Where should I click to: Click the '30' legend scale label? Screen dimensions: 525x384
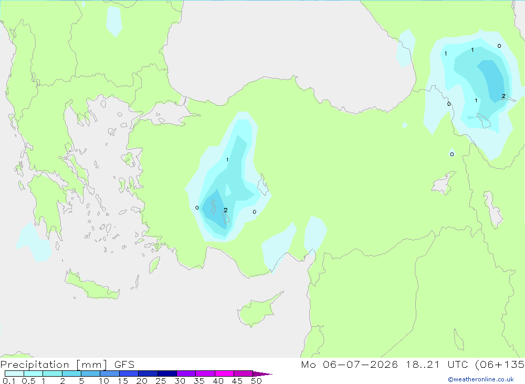coord(180,381)
